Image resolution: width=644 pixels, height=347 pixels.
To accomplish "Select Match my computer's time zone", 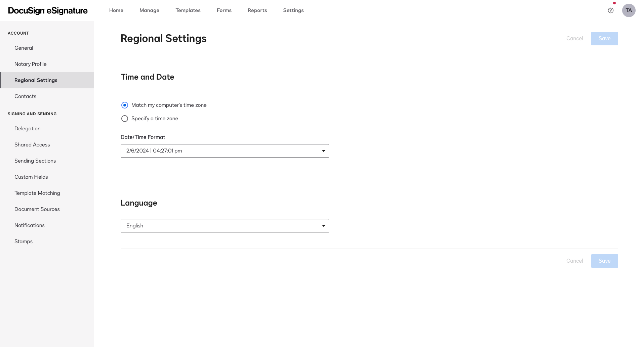I will point(125,105).
